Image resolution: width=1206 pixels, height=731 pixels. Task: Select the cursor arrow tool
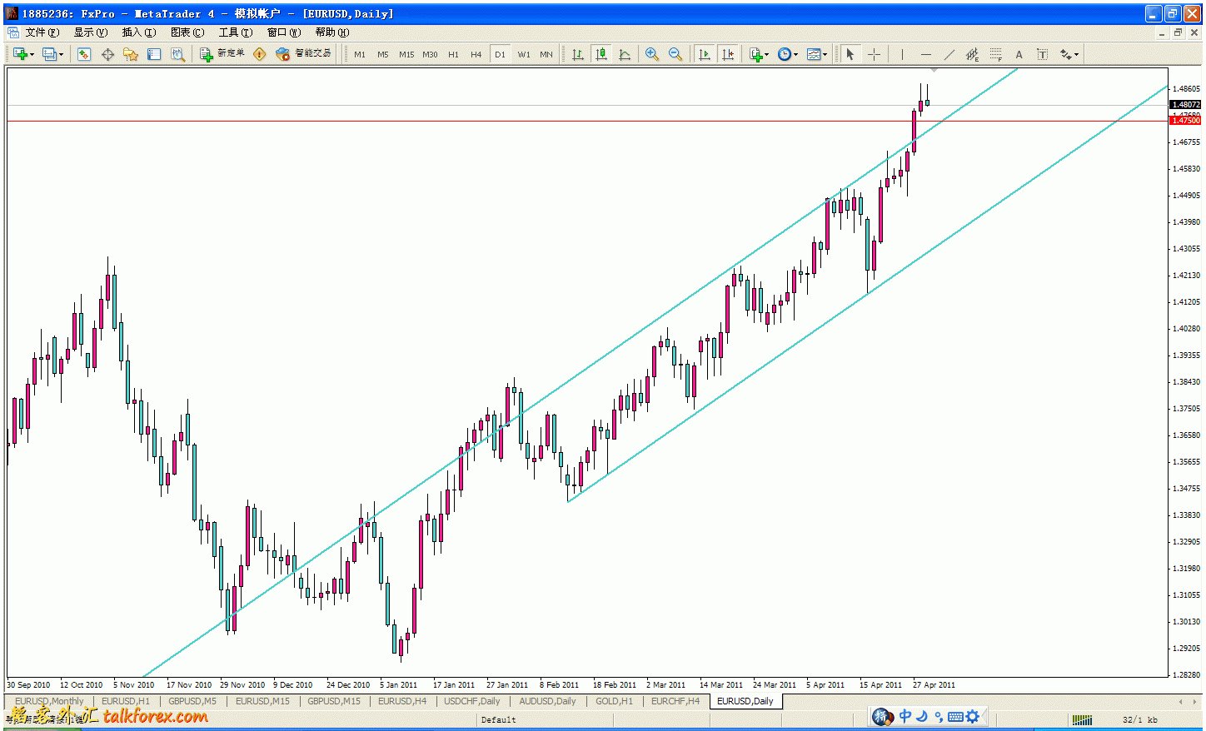point(850,54)
